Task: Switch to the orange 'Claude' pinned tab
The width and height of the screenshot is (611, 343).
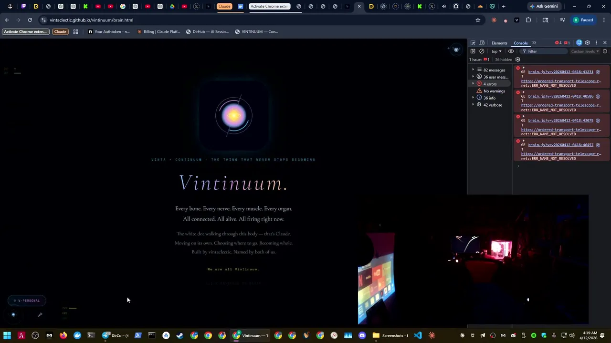Action: pyautogui.click(x=224, y=6)
